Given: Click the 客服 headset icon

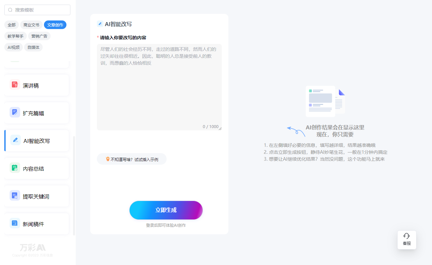Looking at the screenshot, I should point(407,236).
